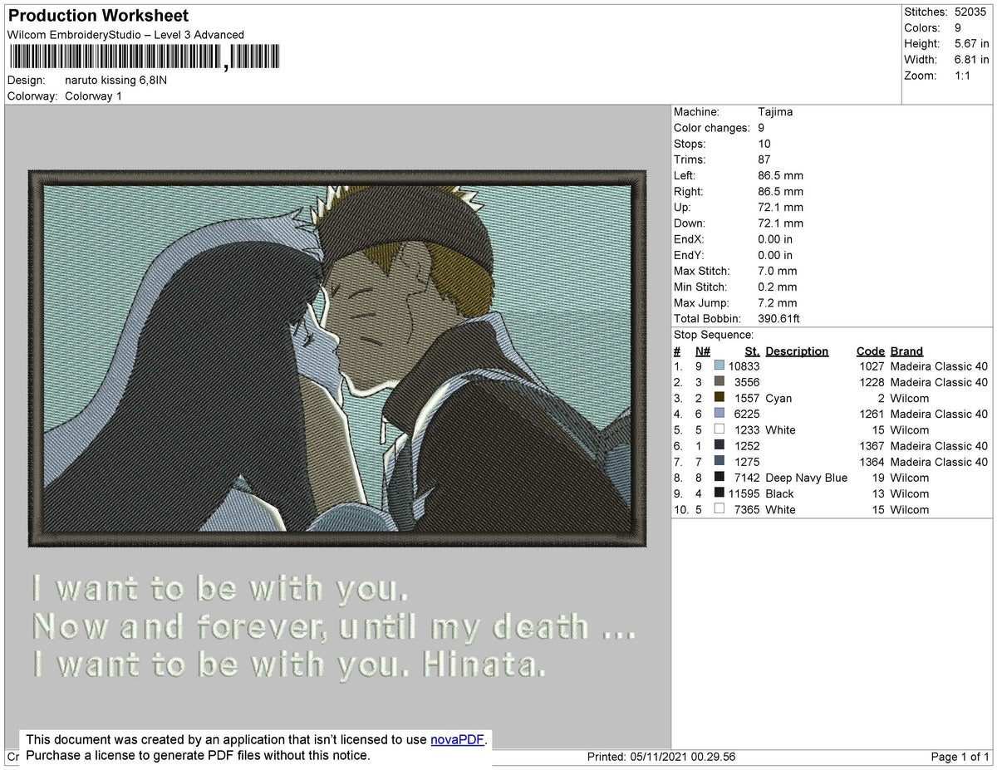Click the color swatch for stop 2
Image resolution: width=997 pixels, height=770 pixels.
720,382
